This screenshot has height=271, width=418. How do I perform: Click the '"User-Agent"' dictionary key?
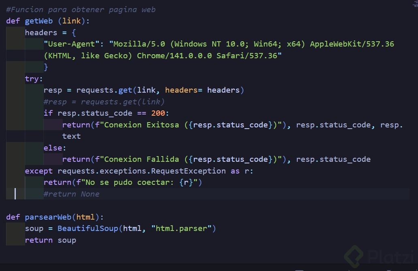[72, 44]
